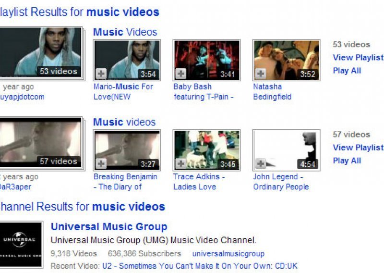Open 'Mario-Music For Love(NEW' title link
The width and height of the screenshot is (384, 273).
pyautogui.click(x=123, y=92)
